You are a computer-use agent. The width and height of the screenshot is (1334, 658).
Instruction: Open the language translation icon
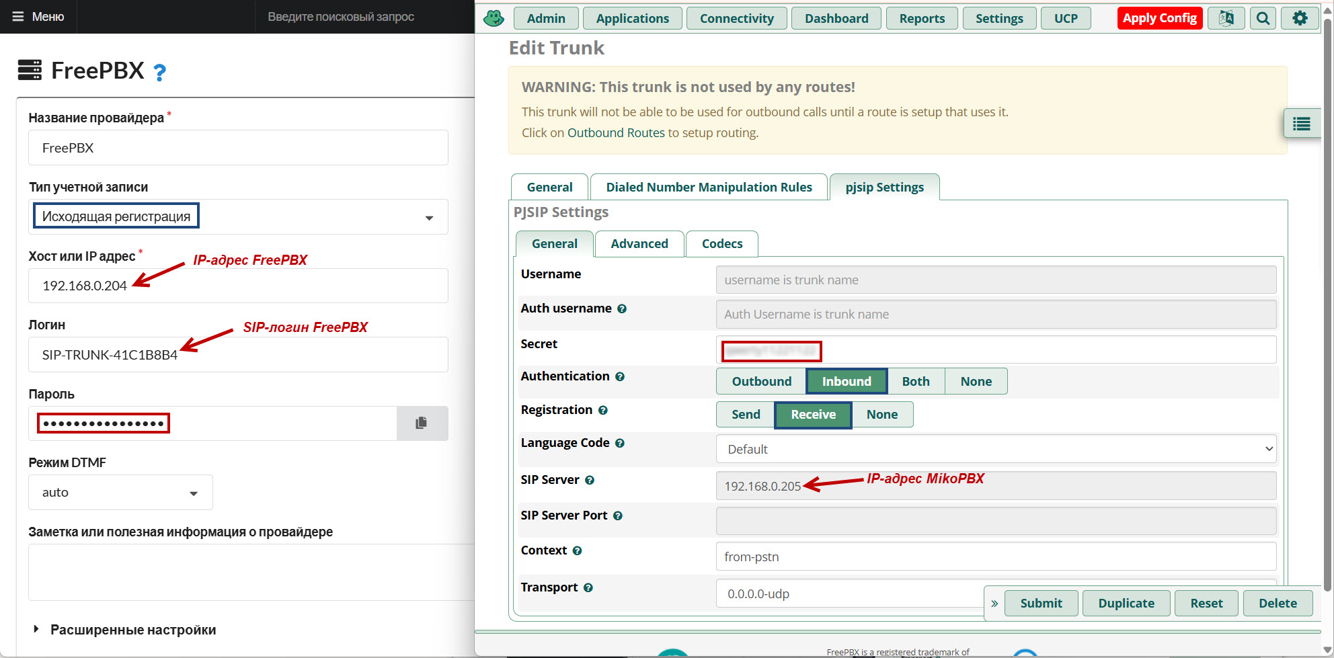pos(1226,18)
